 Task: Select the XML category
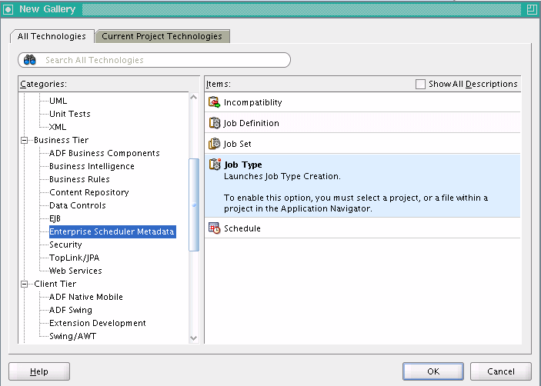(58, 127)
